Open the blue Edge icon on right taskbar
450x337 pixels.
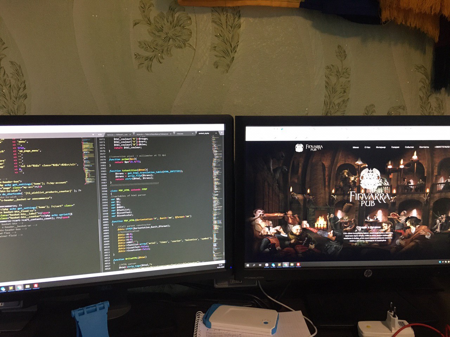click(x=273, y=265)
